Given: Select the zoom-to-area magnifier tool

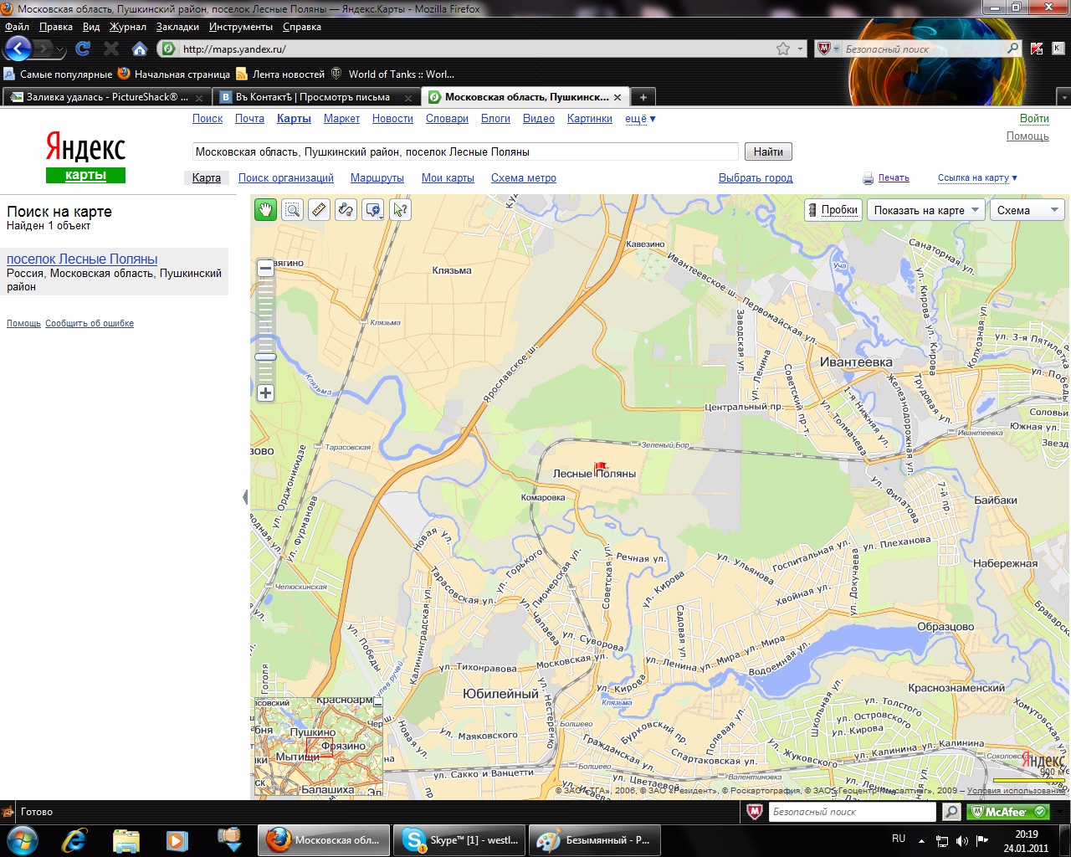Looking at the screenshot, I should 292,209.
